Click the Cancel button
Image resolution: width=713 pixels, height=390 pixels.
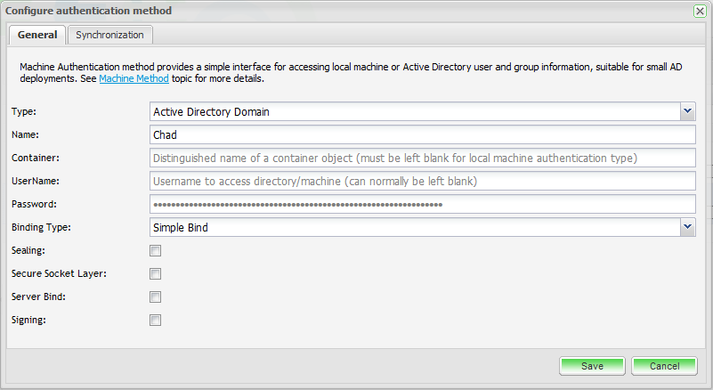tap(664, 366)
